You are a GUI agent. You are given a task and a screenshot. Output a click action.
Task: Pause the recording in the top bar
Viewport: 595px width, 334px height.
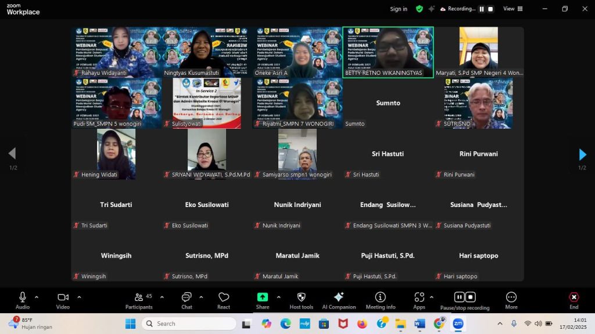click(x=481, y=9)
